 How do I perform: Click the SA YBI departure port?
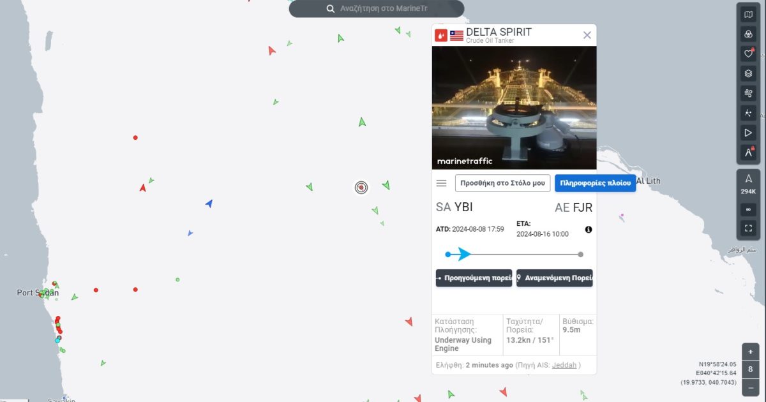click(454, 207)
